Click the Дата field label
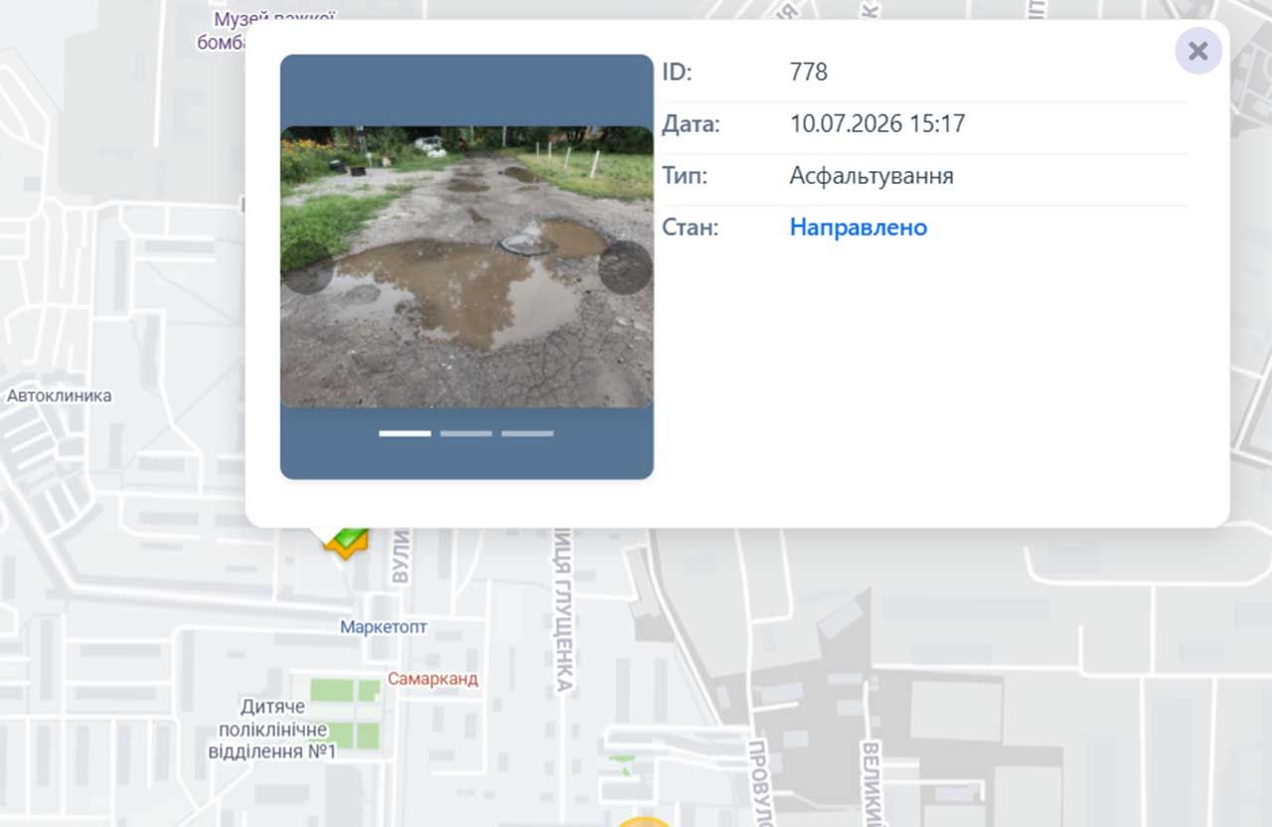The height and width of the screenshot is (827, 1272). 691,125
